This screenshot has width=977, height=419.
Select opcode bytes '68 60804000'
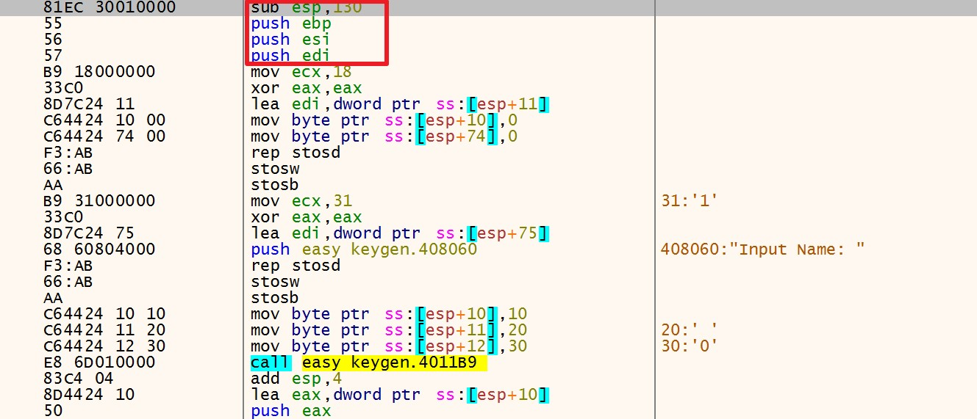tap(99, 249)
